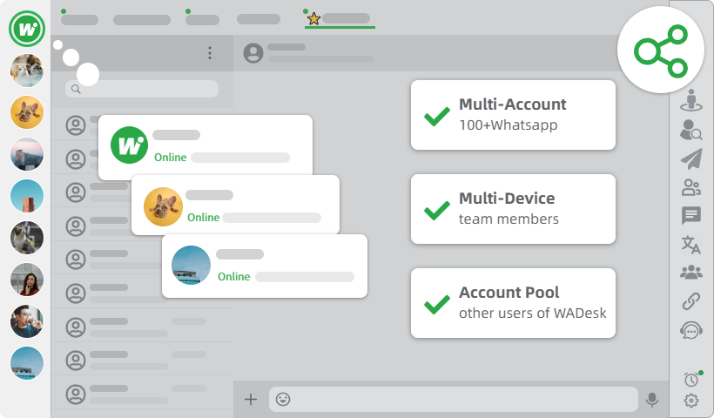Click the user search icon in the right sidebar
The height and width of the screenshot is (418, 714).
pos(691,131)
